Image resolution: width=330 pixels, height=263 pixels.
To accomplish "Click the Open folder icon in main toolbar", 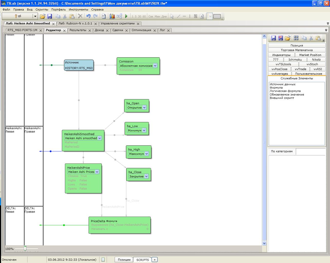I will (x=42, y=16).
